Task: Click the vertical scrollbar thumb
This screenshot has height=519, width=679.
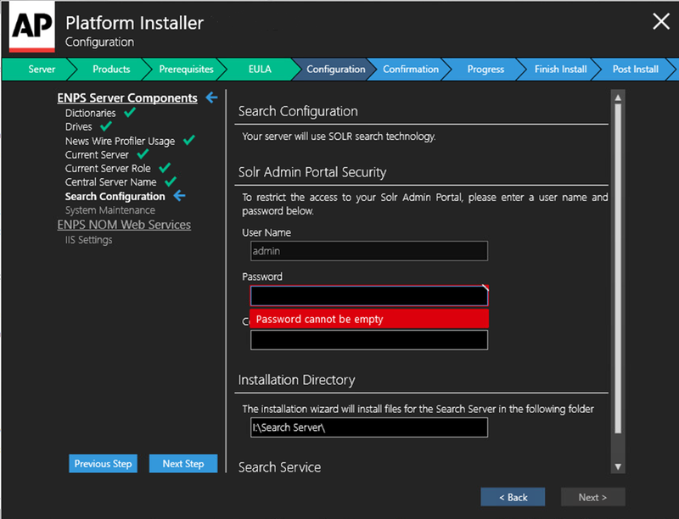Action: [618, 269]
